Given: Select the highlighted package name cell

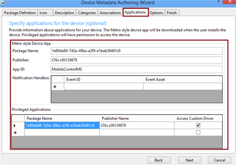Looking at the screenshot, I should click(x=62, y=125).
